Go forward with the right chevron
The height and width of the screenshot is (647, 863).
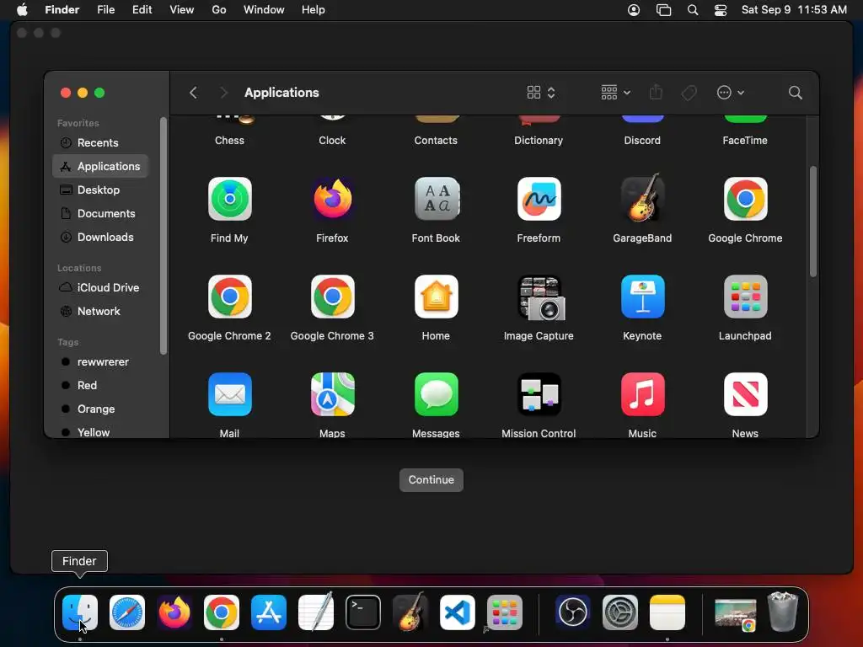pos(223,93)
